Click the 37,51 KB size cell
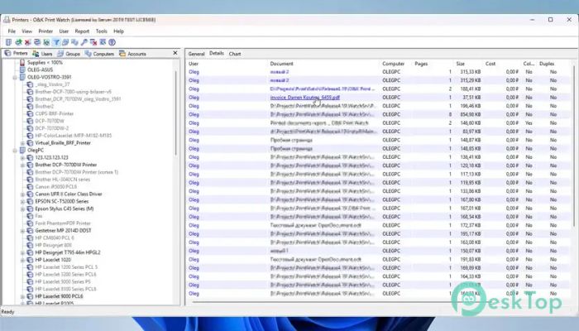The image size is (579, 331). click(472, 98)
